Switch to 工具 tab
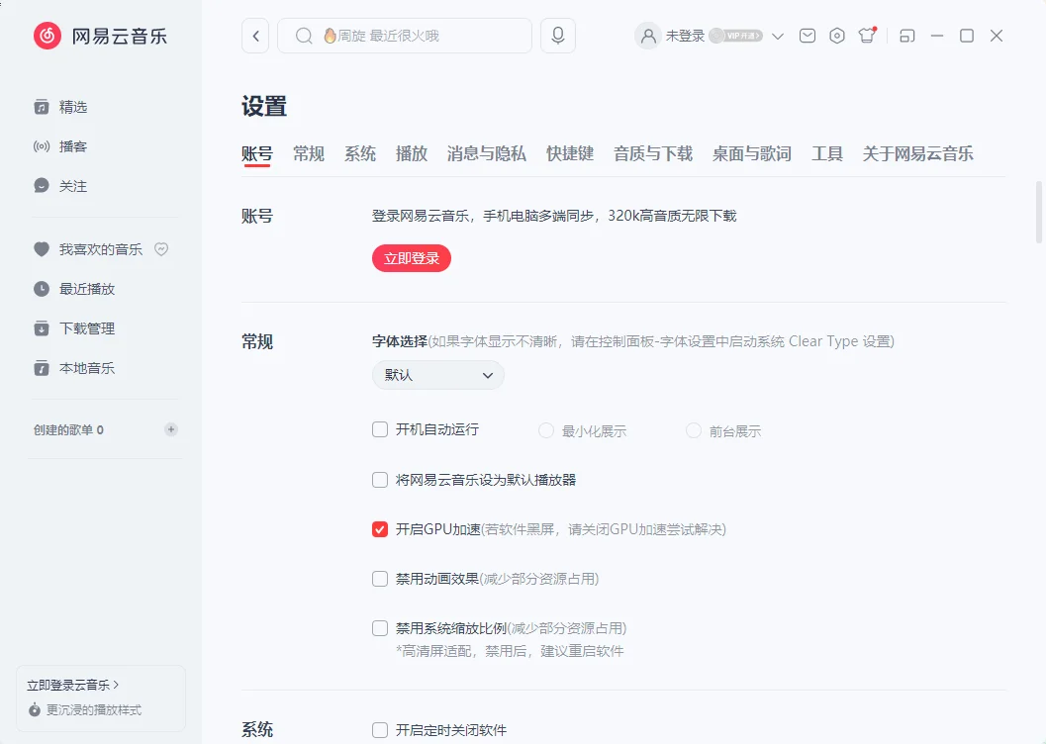 [x=827, y=154]
